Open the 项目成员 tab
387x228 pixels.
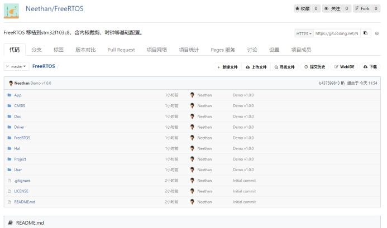coord(301,50)
